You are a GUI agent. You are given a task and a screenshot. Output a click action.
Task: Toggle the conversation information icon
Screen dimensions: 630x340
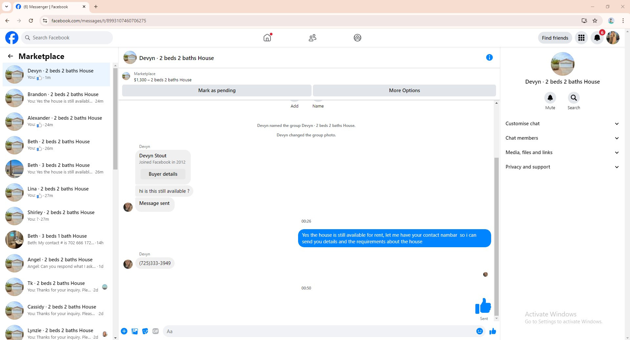489,57
